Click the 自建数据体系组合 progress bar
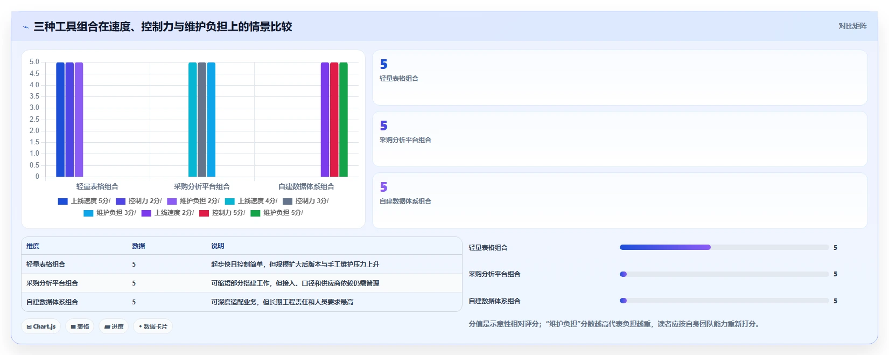Viewport: 889px width, 355px height. (724, 301)
